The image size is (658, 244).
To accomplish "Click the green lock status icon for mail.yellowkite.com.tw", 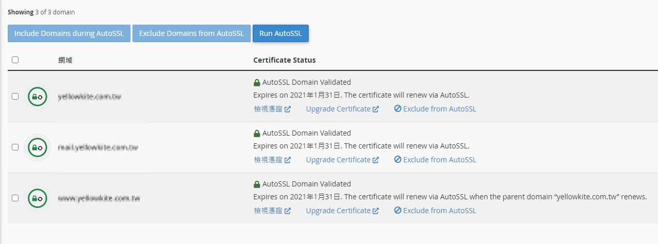I will (37, 147).
